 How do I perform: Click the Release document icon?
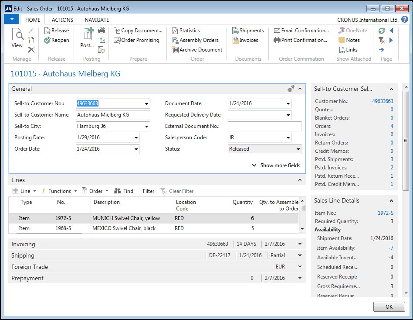57,31
